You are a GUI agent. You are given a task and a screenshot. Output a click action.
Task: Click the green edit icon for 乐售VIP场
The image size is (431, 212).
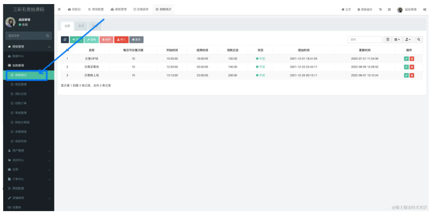(x=406, y=59)
